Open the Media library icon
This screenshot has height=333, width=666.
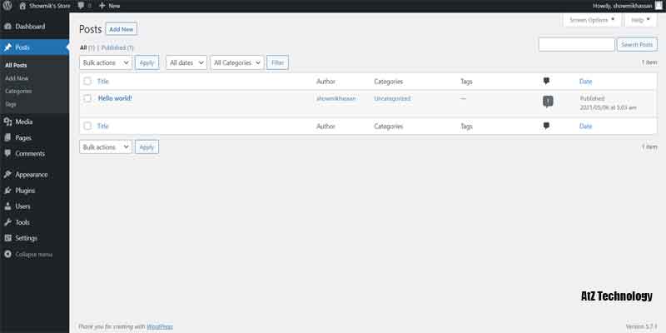(7, 122)
